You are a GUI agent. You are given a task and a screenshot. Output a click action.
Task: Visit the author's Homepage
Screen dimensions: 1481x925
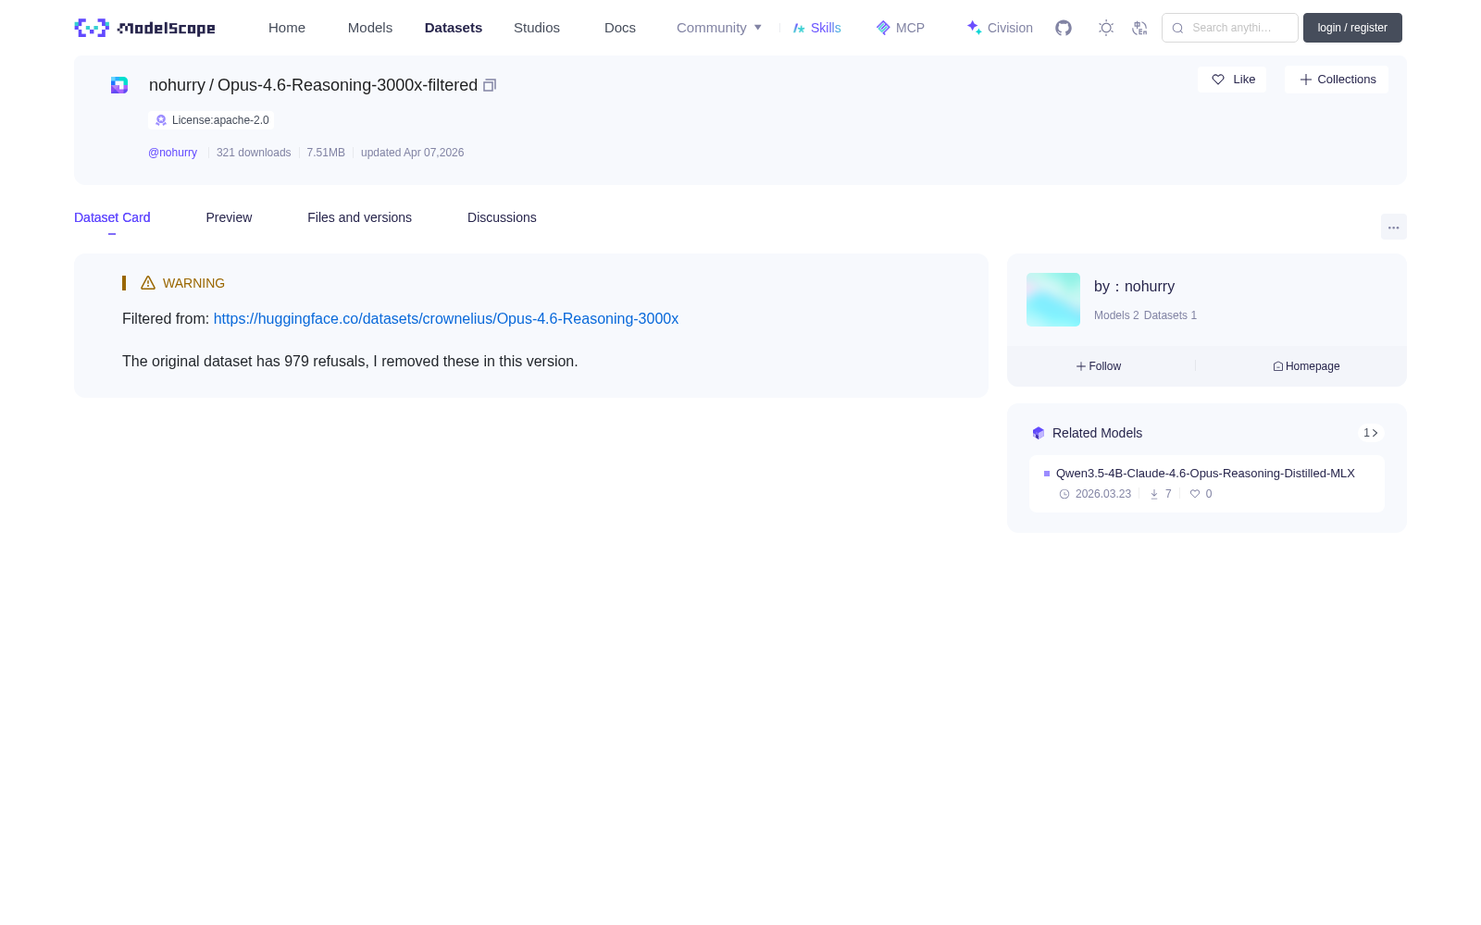click(x=1306, y=366)
